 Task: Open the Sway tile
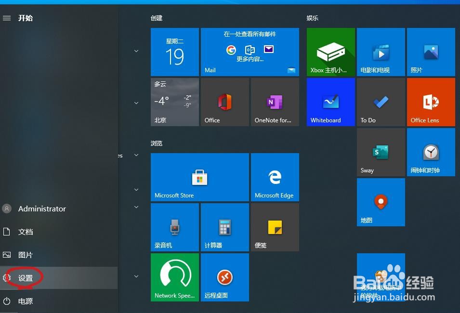click(381, 152)
